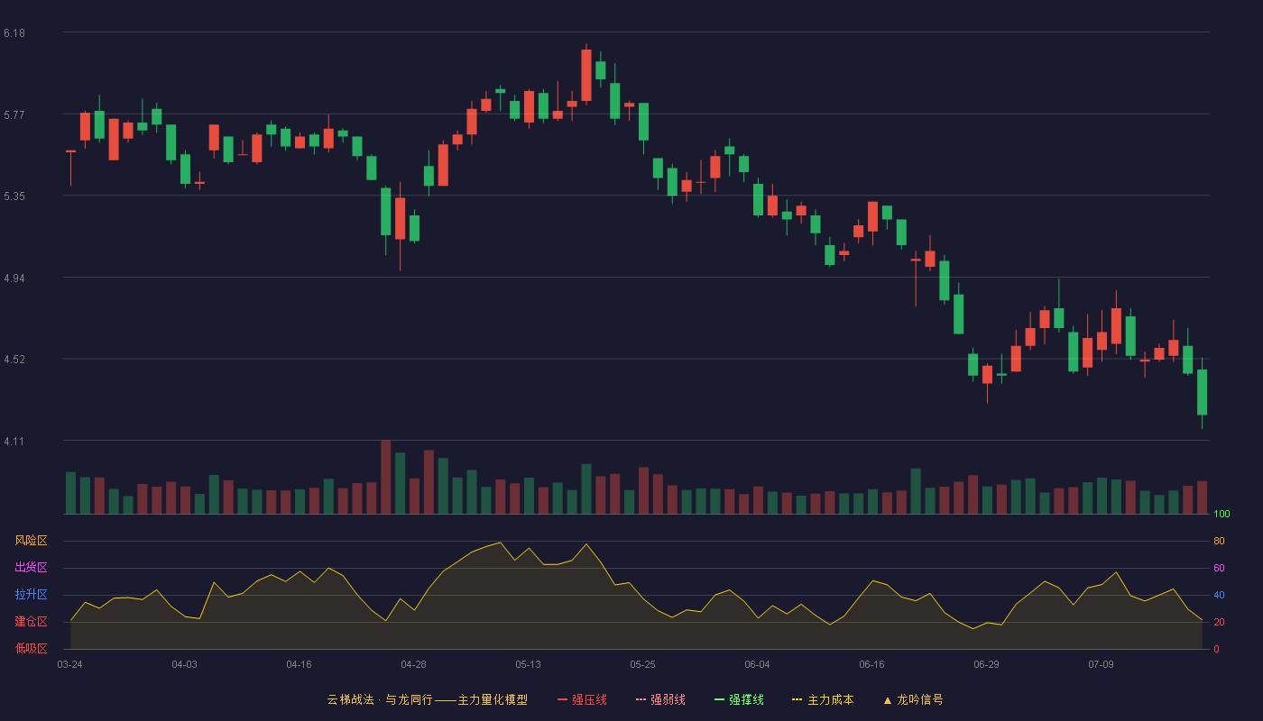Toggle the 云梯战法·与龙同行 主力量化模型 legend entry
The height and width of the screenshot is (721, 1263).
click(x=427, y=699)
